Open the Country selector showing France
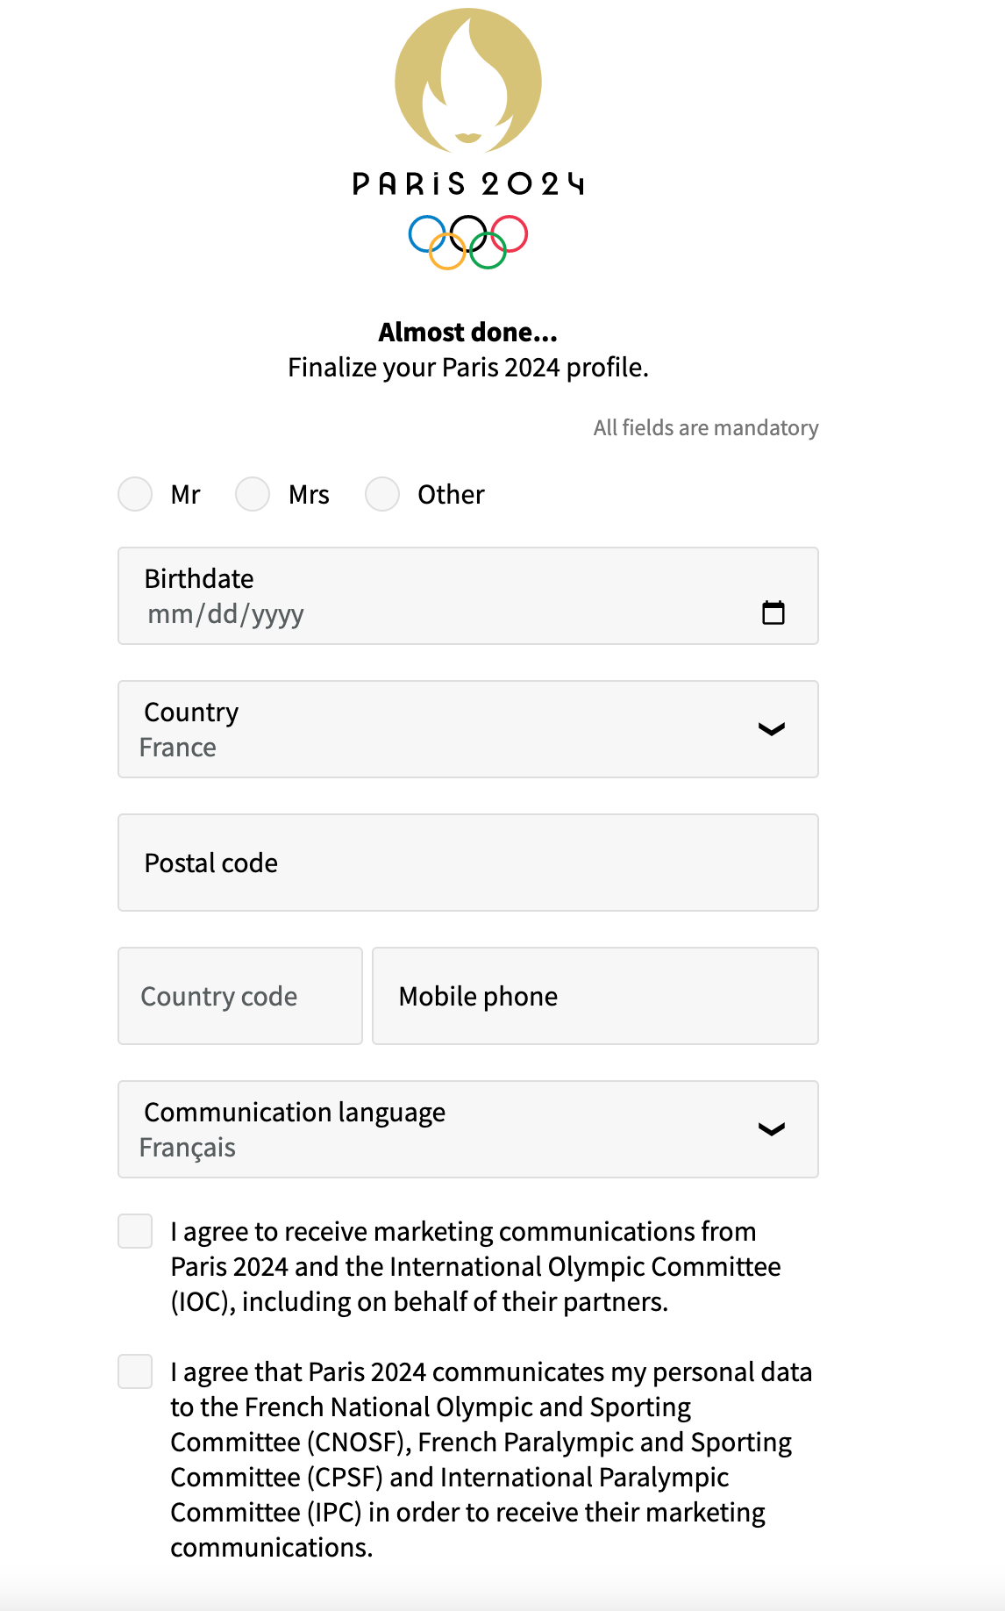The width and height of the screenshot is (1005, 1611). [438, 730]
